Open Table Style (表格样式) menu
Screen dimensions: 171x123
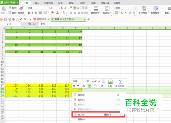click(x=156, y=10)
